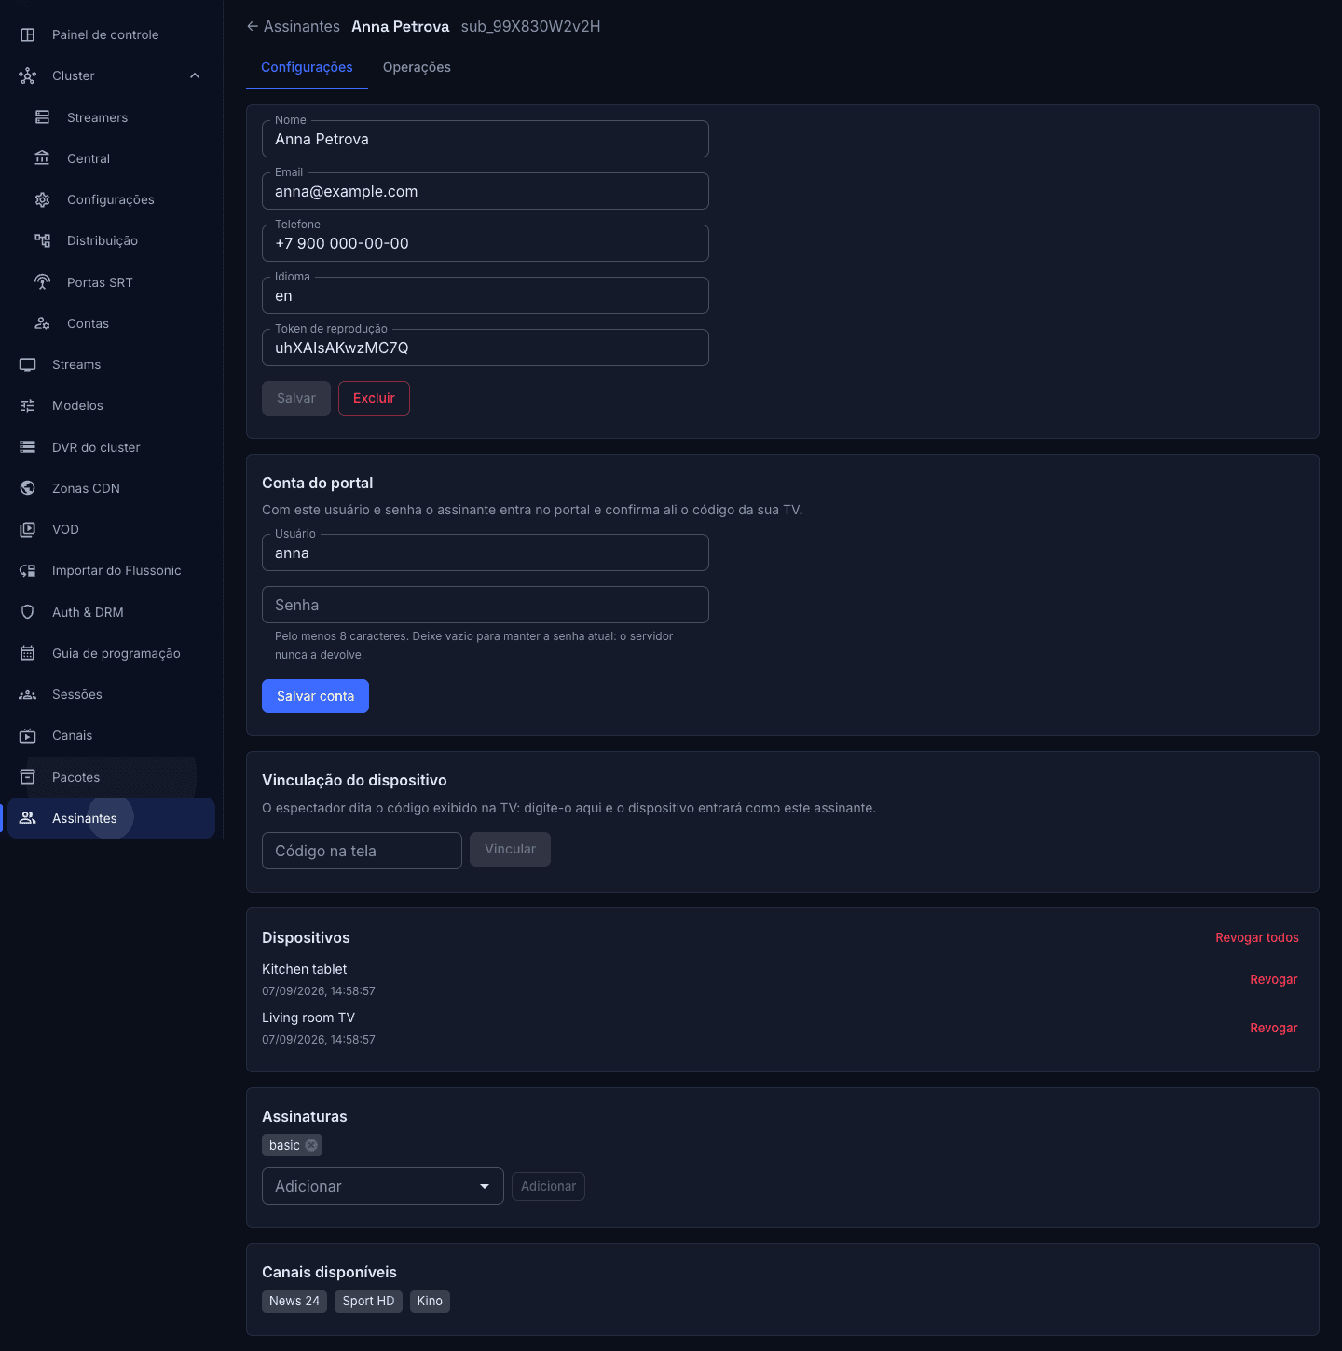Focus the Código na tela field
The width and height of the screenshot is (1342, 1351).
click(362, 851)
